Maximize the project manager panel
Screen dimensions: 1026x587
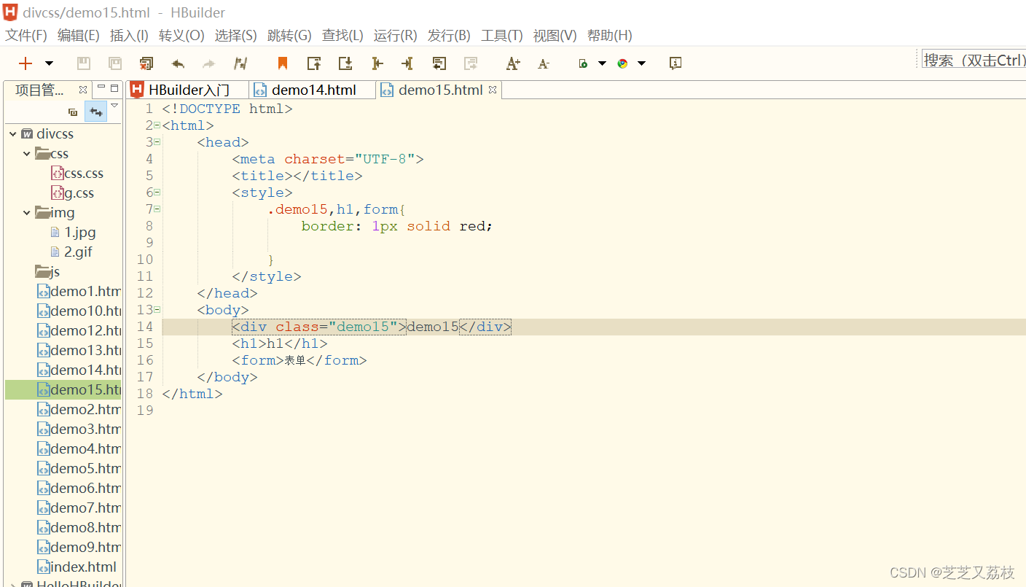(x=114, y=88)
